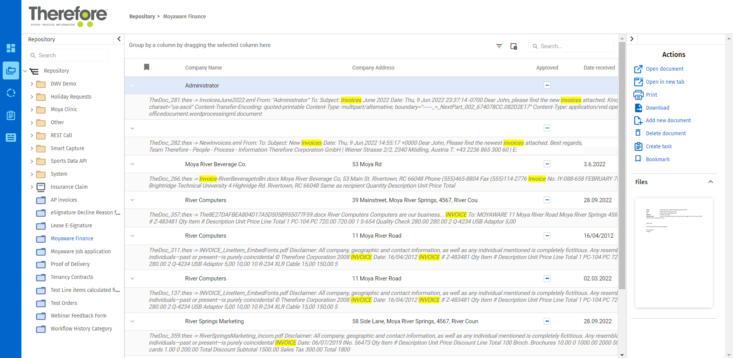The height and width of the screenshot is (358, 733).
Task: Click the Test Orders category icon
Action: coord(41,303)
